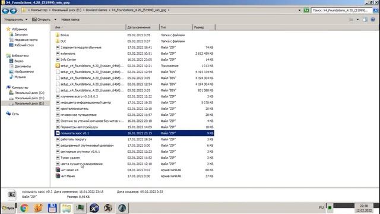Image resolution: width=380 pixels, height=214 pixels.
Task: Select Локальный диск (E:) in sidebar
Action: coord(29,103)
